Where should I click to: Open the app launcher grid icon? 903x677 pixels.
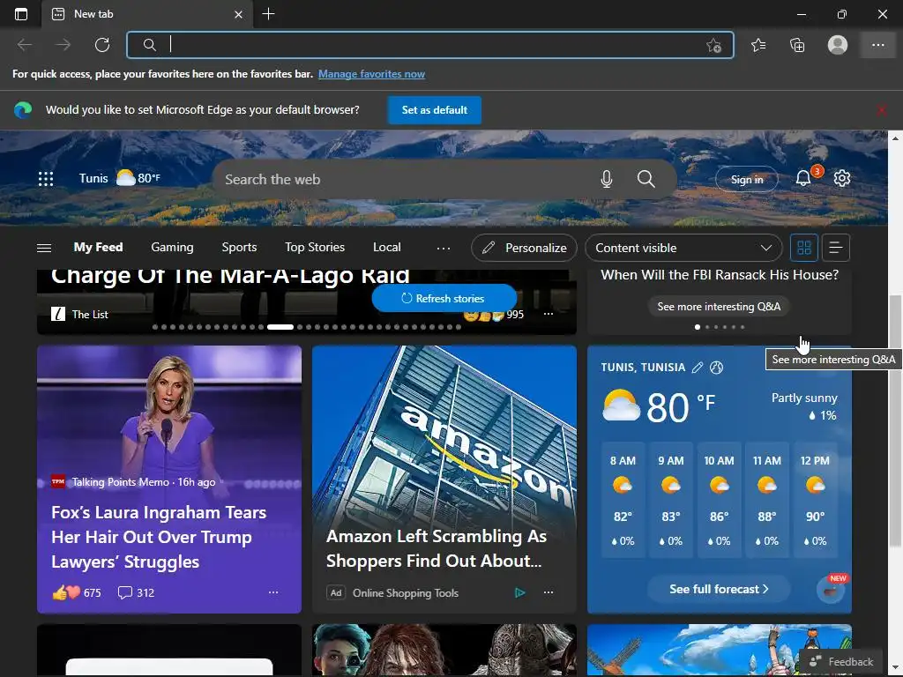click(46, 179)
